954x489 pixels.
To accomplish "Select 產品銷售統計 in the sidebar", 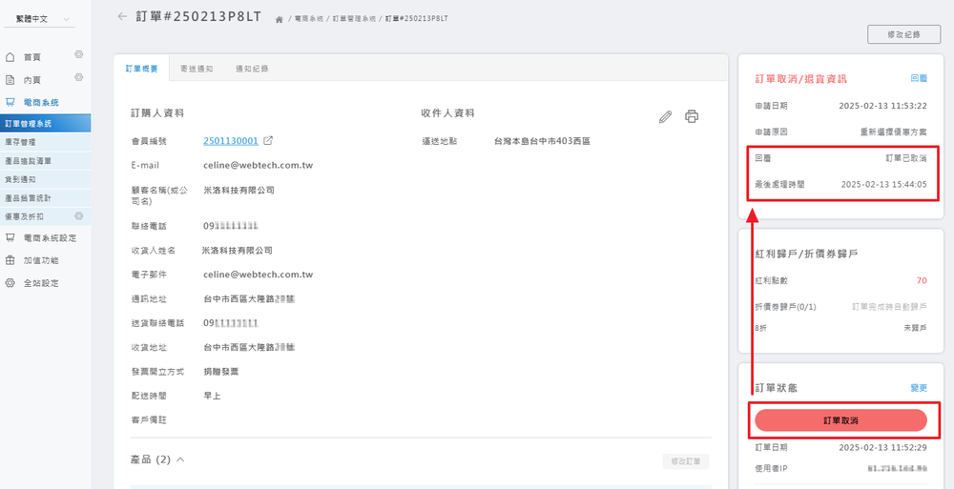I will click(28, 197).
